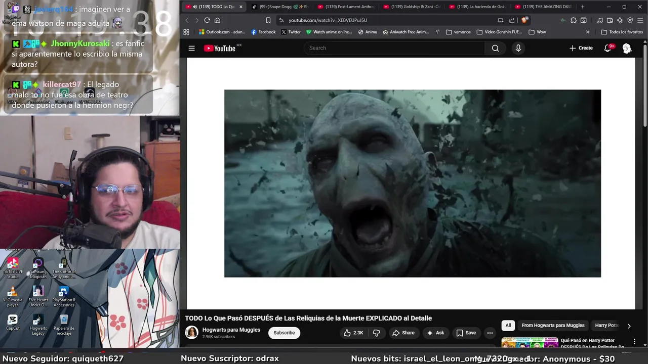Open Hogwarts para Muggles channel avatar
Viewport: 648px width, 364px height.
tap(191, 332)
